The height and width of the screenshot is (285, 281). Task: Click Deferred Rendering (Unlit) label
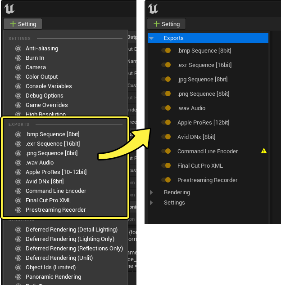[59, 258]
